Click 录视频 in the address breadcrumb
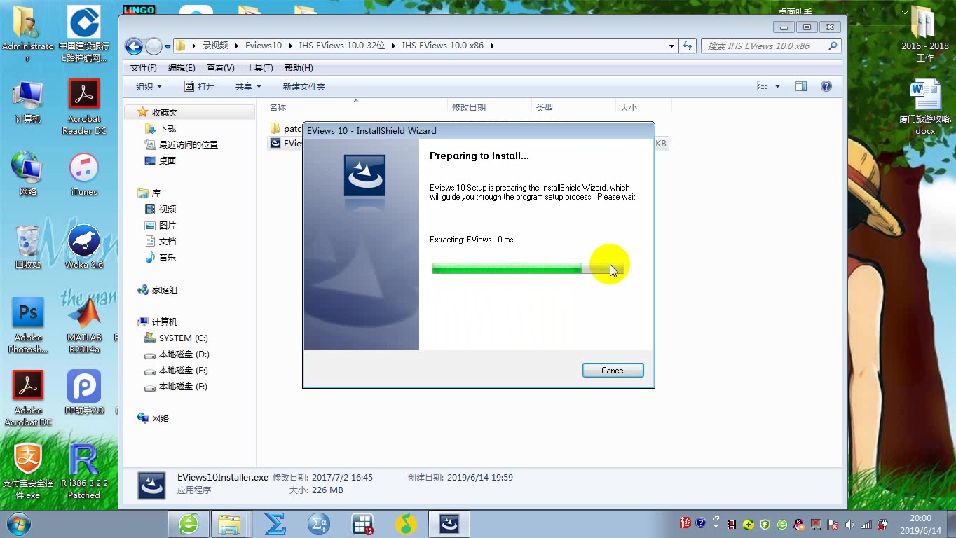This screenshot has width=956, height=538. click(215, 46)
